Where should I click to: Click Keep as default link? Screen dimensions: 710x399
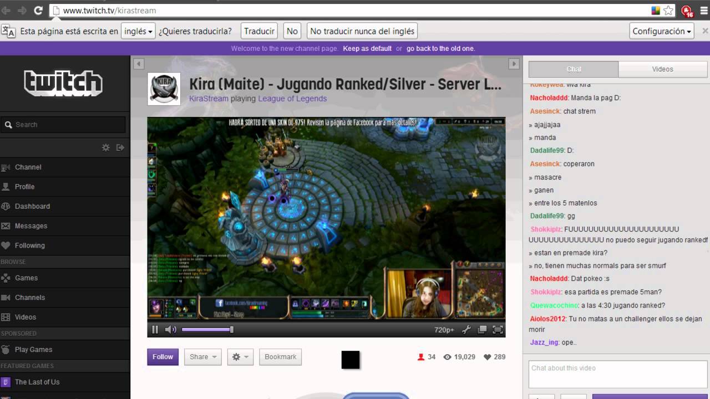[367, 49]
